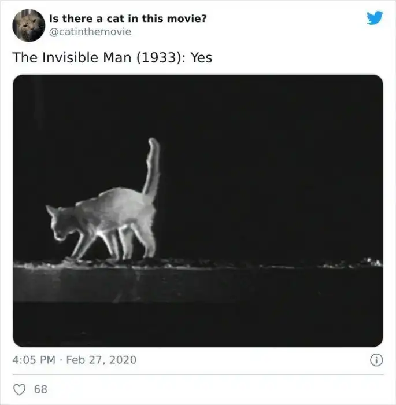Like the tweet with the heart icon

[20, 389]
